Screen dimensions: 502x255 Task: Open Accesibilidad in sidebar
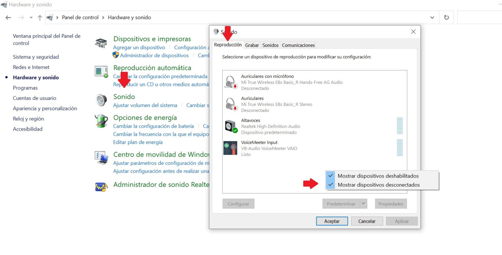[28, 129]
